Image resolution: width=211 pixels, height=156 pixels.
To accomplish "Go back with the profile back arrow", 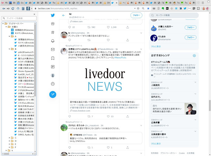I will pyautogui.click(x=64, y=16).
